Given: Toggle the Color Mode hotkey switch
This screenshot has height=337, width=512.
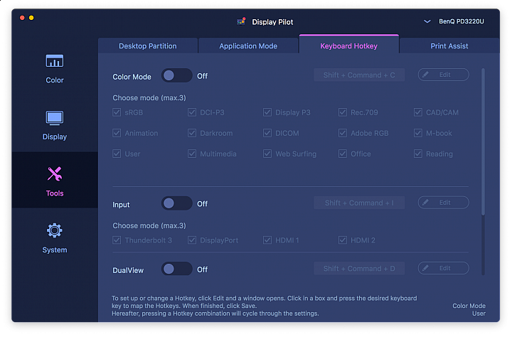Looking at the screenshot, I should point(176,76).
